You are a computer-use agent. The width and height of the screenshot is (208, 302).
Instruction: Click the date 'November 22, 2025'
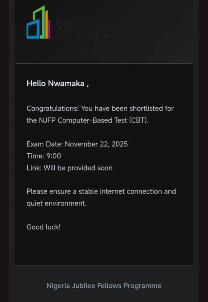pyautogui.click(x=96, y=144)
